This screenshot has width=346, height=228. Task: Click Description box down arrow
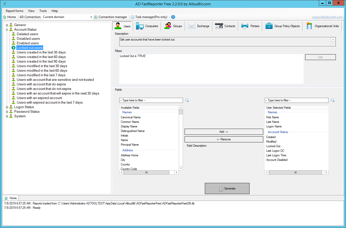point(333,44)
